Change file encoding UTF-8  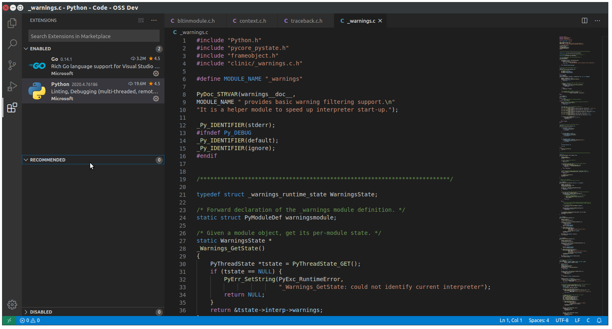(x=562, y=320)
